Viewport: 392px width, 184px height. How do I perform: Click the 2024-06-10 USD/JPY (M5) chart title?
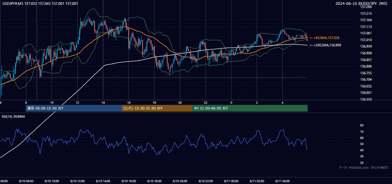(362, 4)
